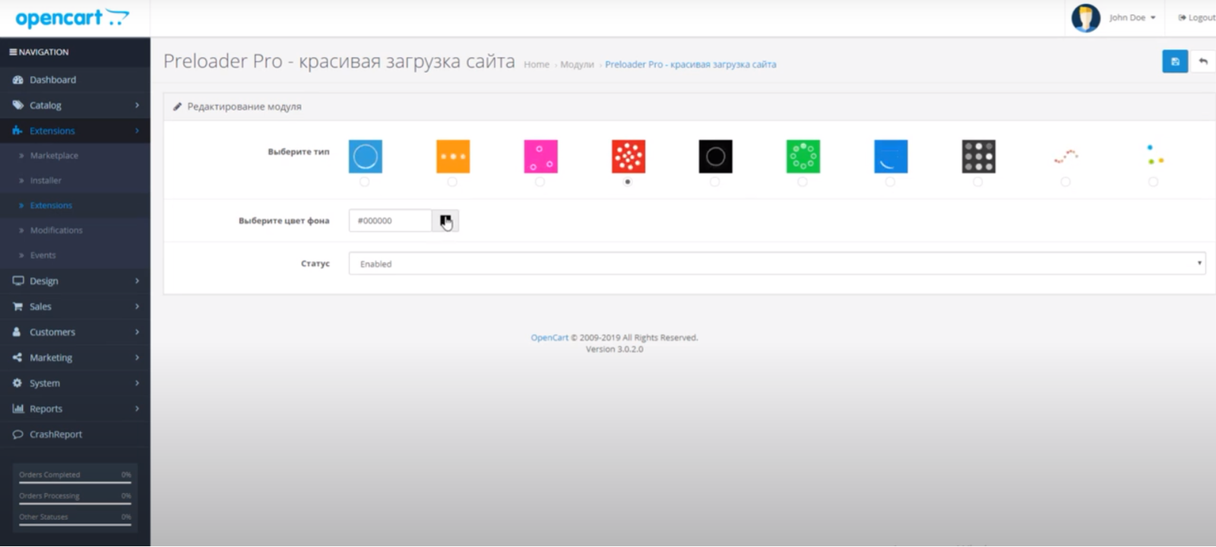Collapse the Extensions parent menu
This screenshot has width=1216, height=547.
tap(75, 131)
